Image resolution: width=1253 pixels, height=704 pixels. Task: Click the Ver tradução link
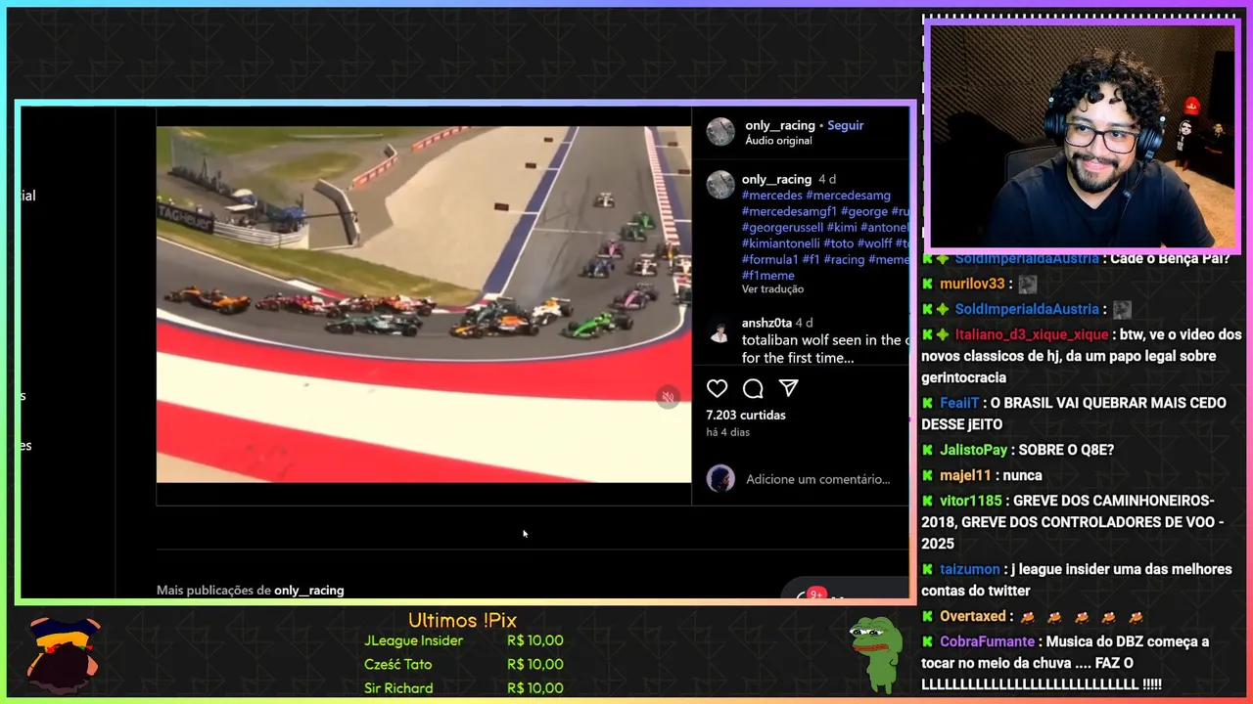[772, 289]
